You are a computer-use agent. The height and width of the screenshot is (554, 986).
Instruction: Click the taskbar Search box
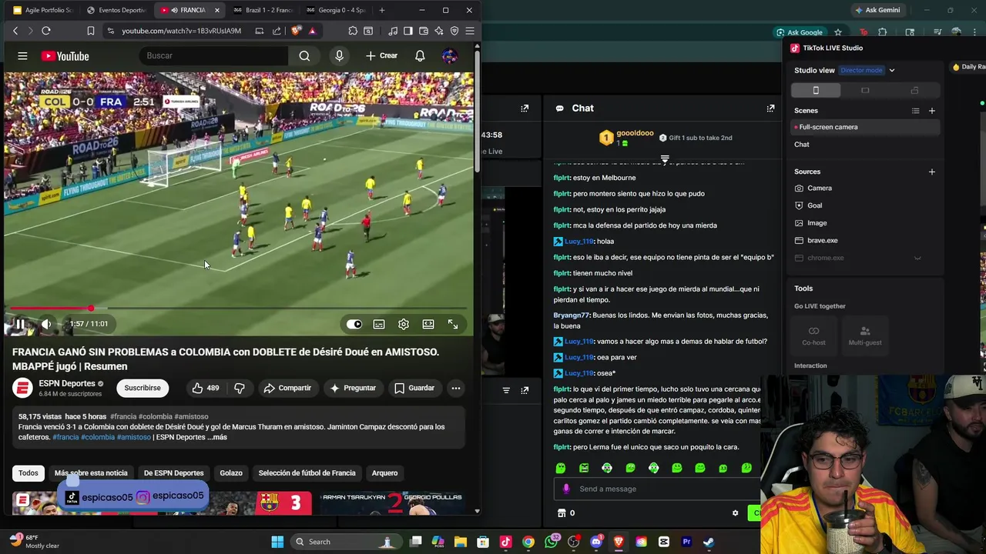(345, 542)
